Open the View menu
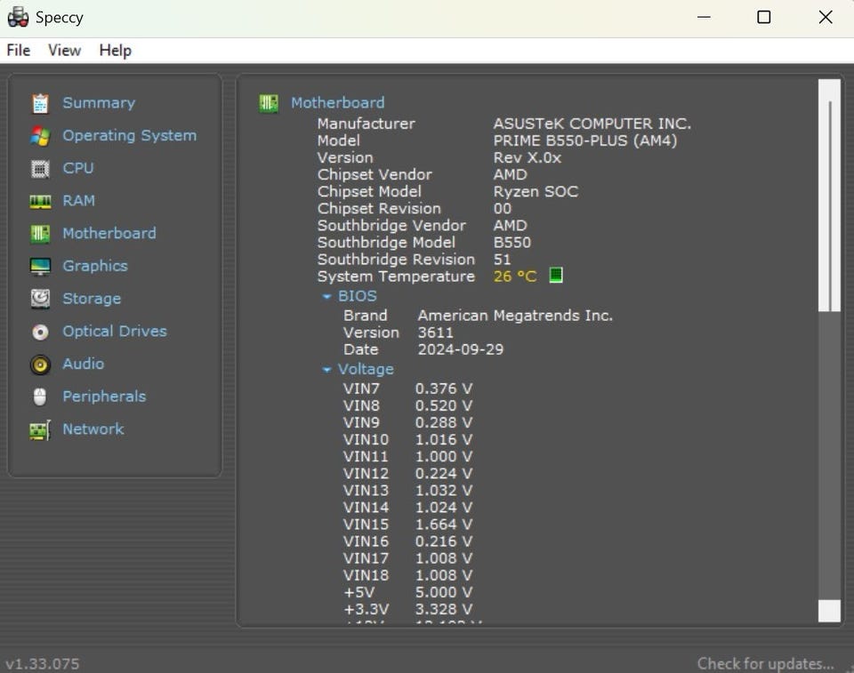 tap(64, 51)
